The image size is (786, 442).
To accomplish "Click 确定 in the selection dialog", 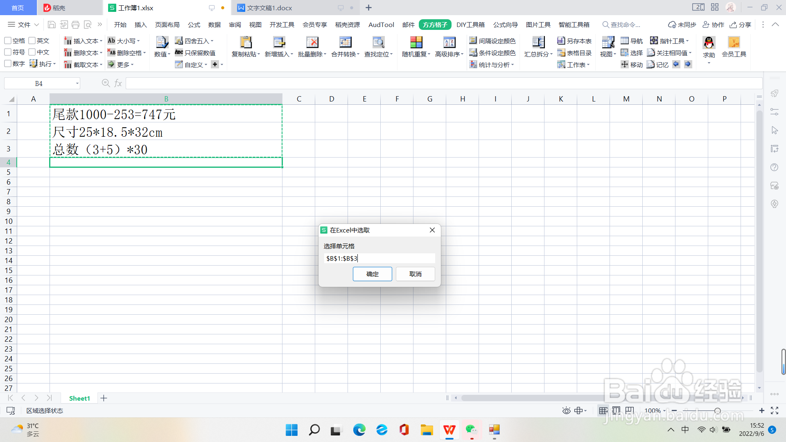I will coord(372,274).
